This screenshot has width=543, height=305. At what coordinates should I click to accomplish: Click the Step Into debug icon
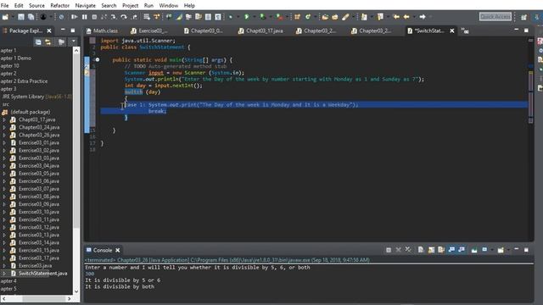114,17
